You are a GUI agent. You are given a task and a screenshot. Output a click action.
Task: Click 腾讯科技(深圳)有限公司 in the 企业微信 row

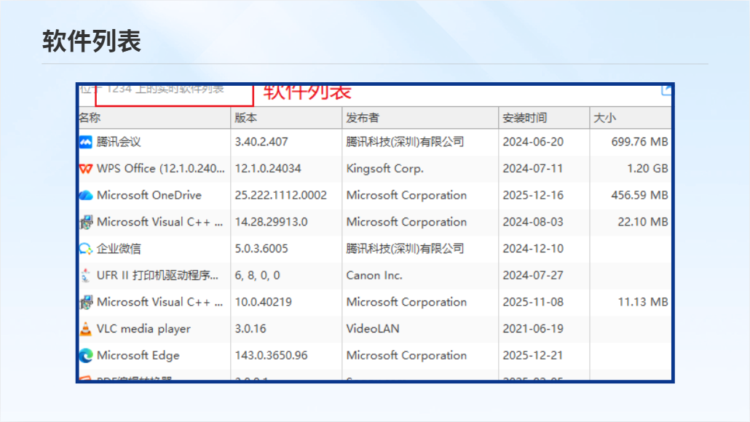click(405, 249)
